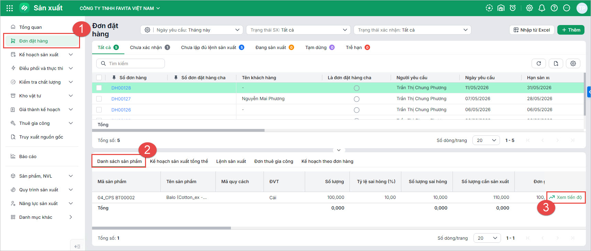This screenshot has height=251, width=591.
Task: Open the alarm clock reminder icon
Action: [513, 8]
